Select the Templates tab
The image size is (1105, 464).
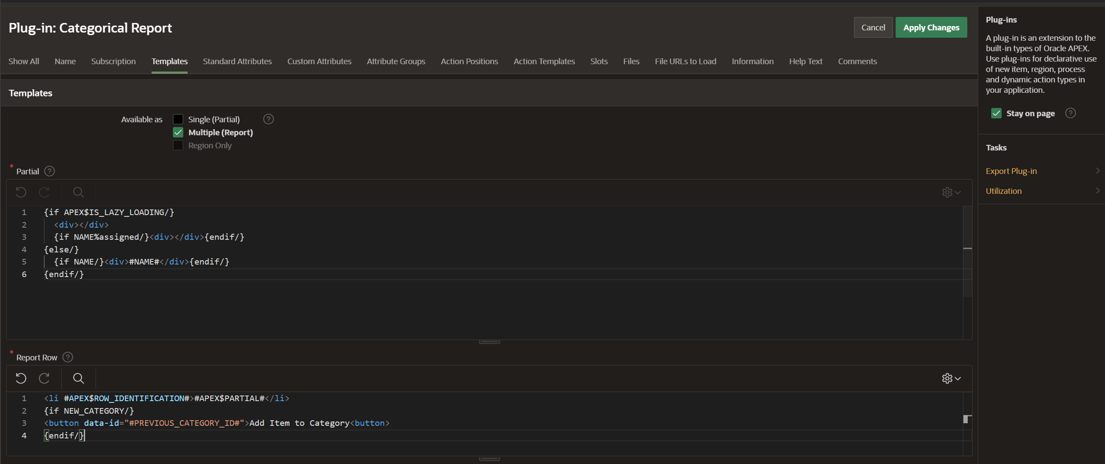click(169, 62)
